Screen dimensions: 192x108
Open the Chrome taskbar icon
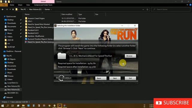(x=49, y=106)
